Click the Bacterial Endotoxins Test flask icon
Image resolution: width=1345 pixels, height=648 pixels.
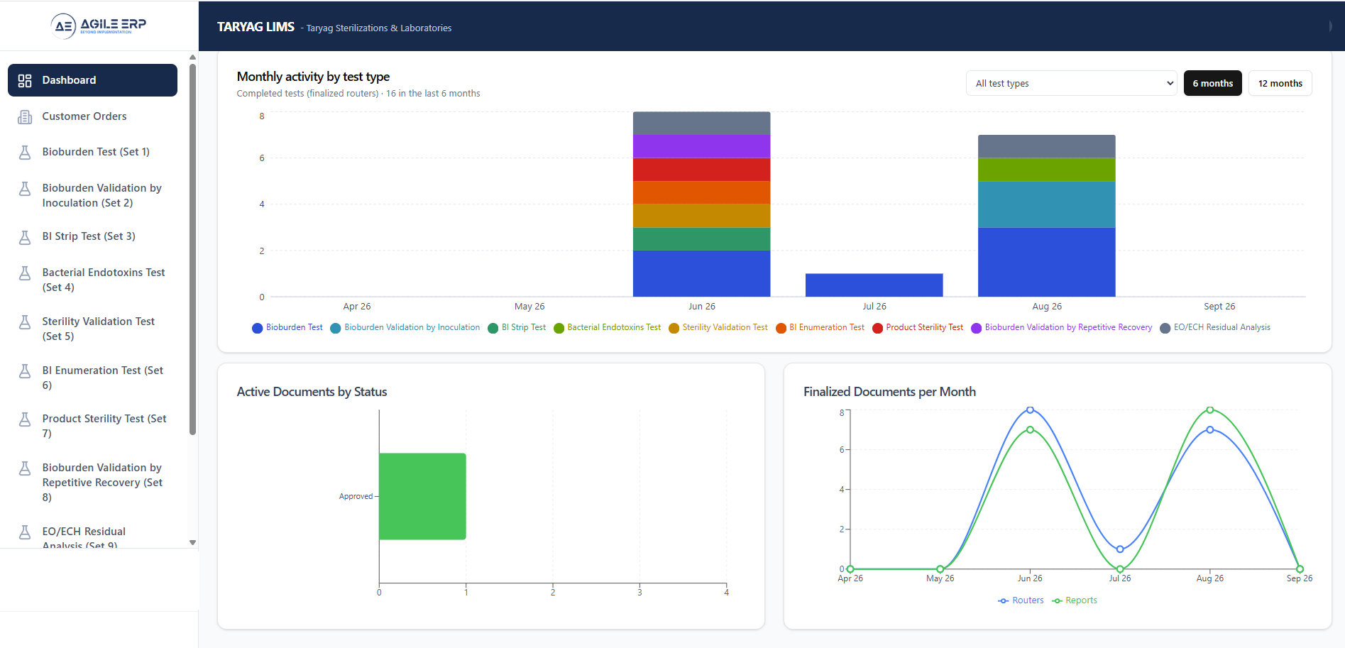(x=25, y=273)
